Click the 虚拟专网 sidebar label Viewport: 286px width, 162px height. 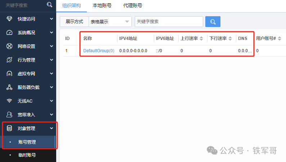(x=26, y=73)
